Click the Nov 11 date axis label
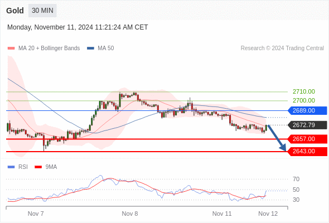The width and height of the screenshot is (329, 223). tap(222, 214)
